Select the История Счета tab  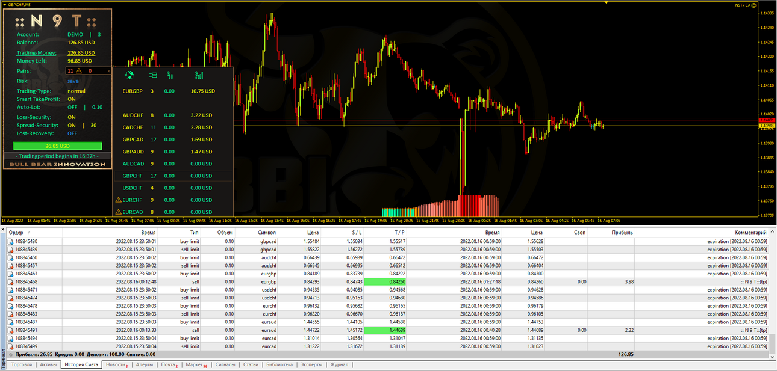tap(81, 365)
